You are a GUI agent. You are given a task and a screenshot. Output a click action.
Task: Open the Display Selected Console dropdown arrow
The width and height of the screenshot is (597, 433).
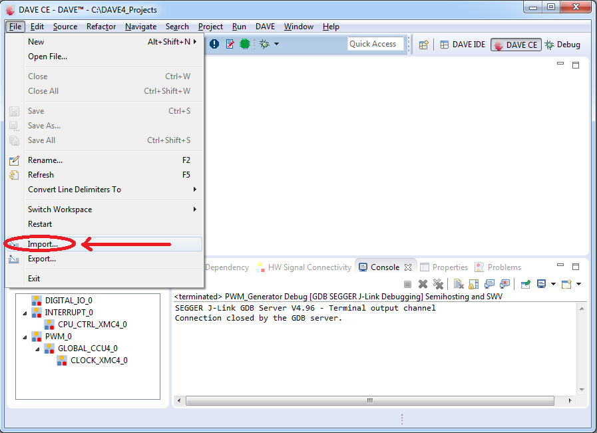553,284
